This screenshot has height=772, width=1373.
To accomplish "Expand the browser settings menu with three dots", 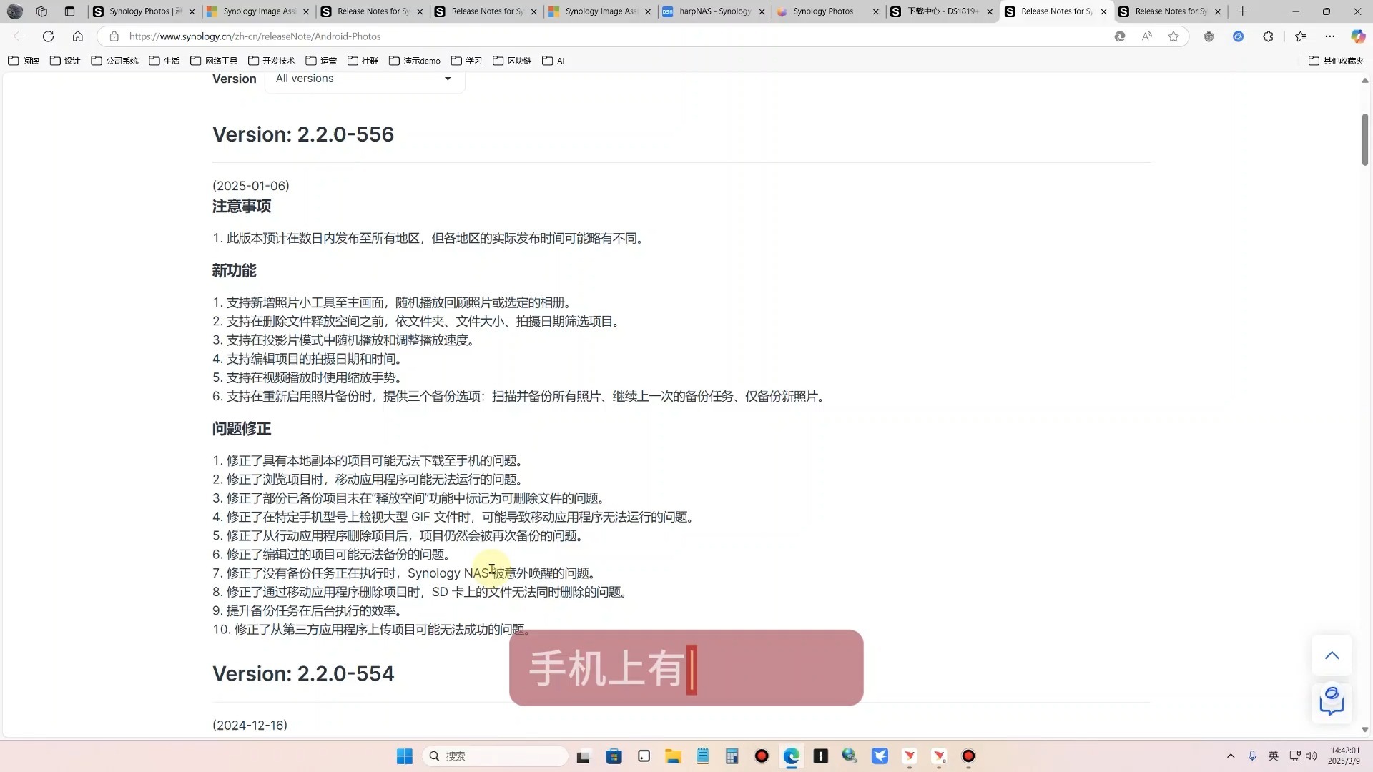I will pos(1330,36).
